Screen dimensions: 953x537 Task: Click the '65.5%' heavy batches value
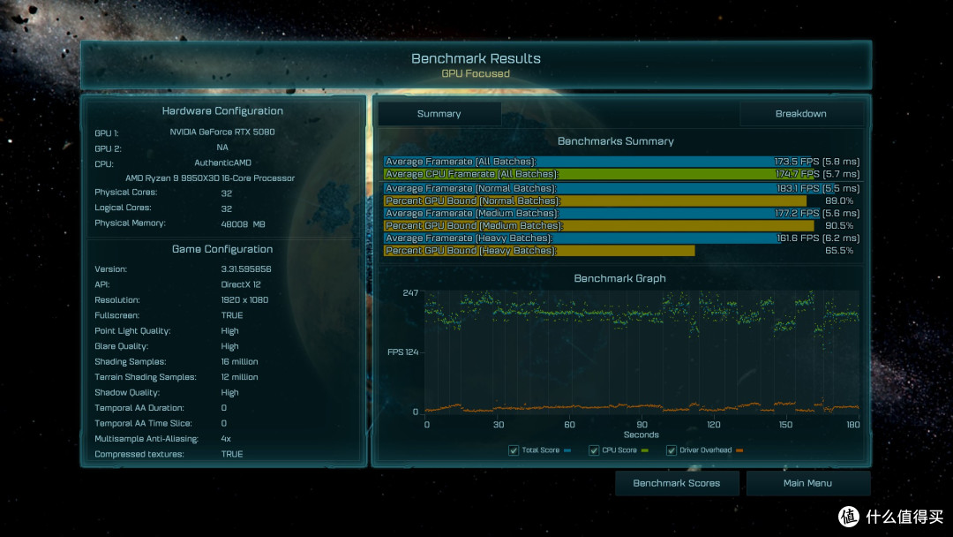click(x=839, y=251)
